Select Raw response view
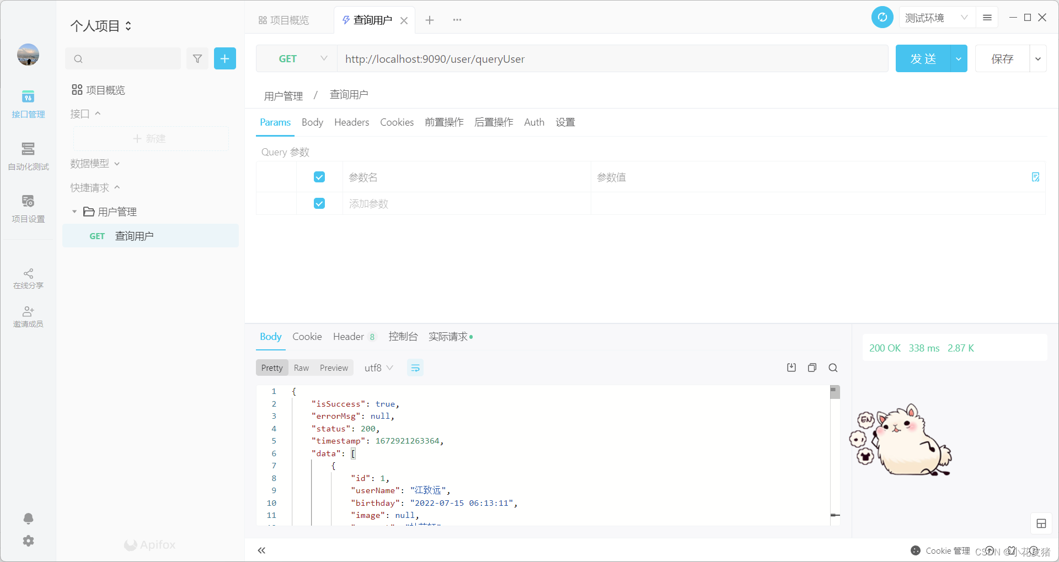Screen dimensions: 1059x562 pos(301,368)
